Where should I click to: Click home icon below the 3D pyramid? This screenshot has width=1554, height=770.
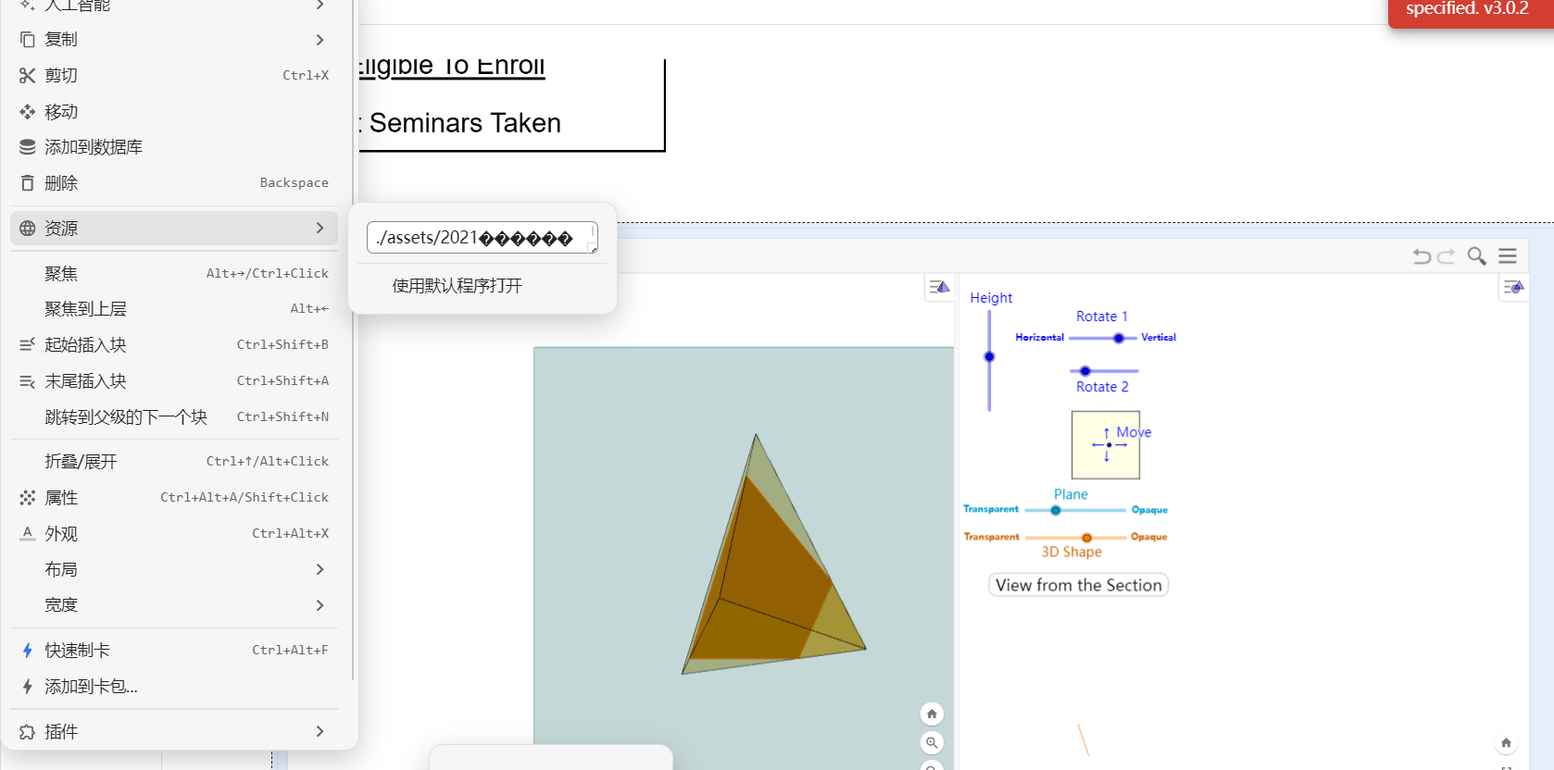coord(932,714)
